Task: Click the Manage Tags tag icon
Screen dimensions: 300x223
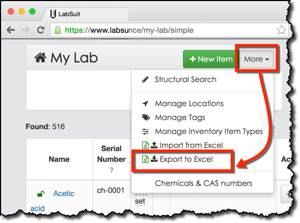Action: click(x=146, y=117)
